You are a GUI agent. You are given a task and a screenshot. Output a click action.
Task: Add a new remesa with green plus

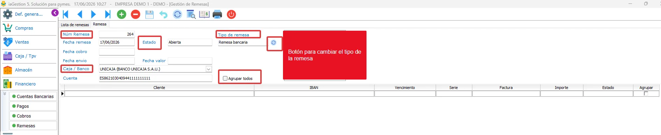[x=122, y=14]
